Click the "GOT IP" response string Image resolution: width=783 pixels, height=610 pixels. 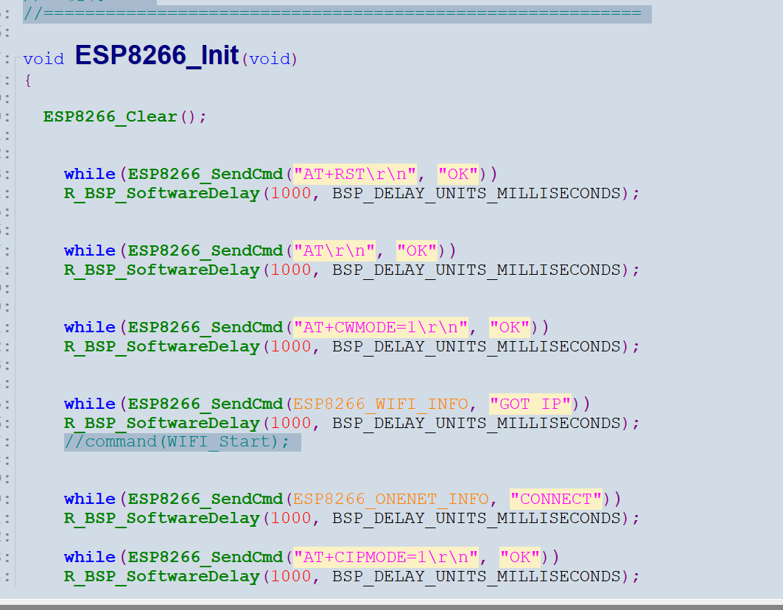(530, 404)
